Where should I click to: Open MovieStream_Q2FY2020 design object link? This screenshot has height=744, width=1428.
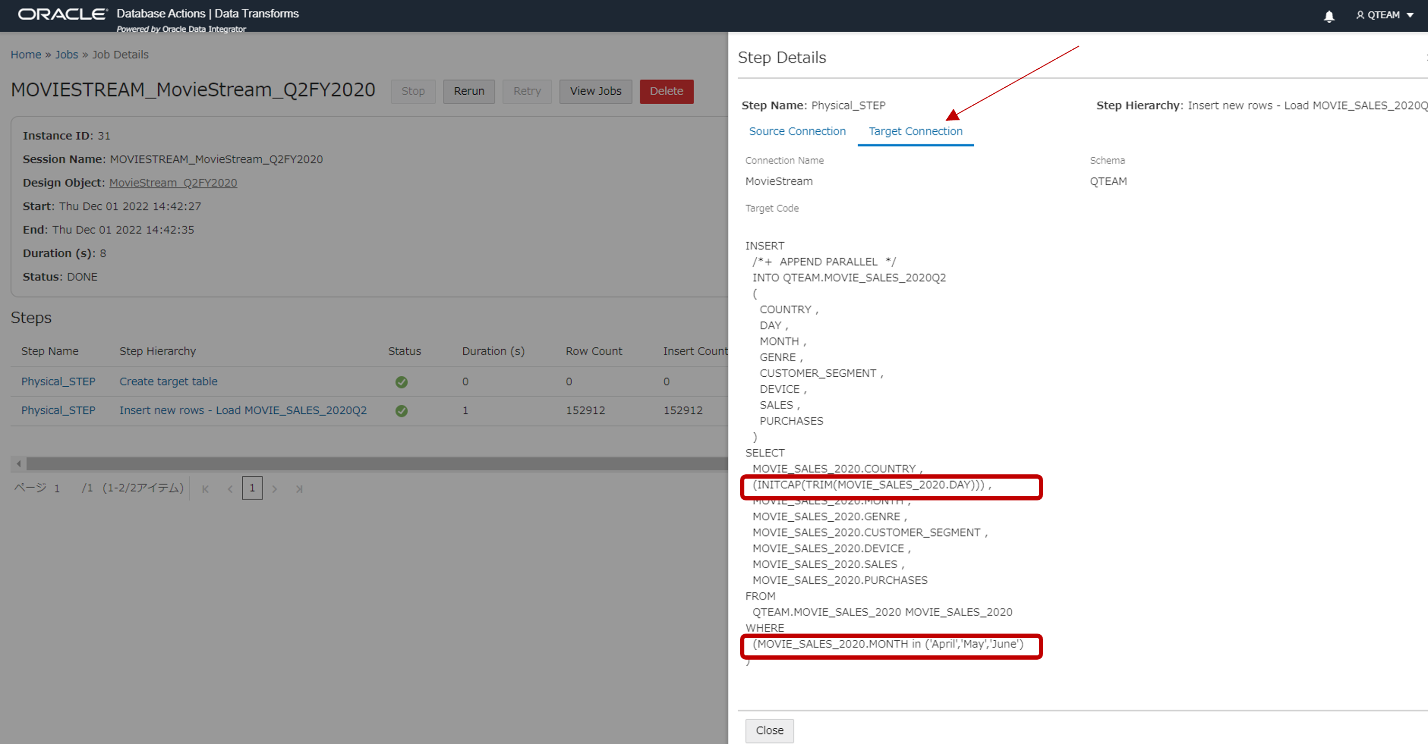tap(173, 183)
